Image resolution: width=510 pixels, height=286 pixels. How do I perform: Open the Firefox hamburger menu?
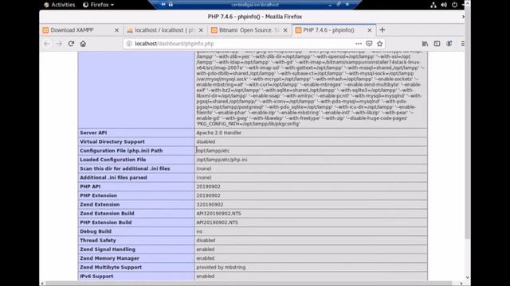tap(462, 44)
